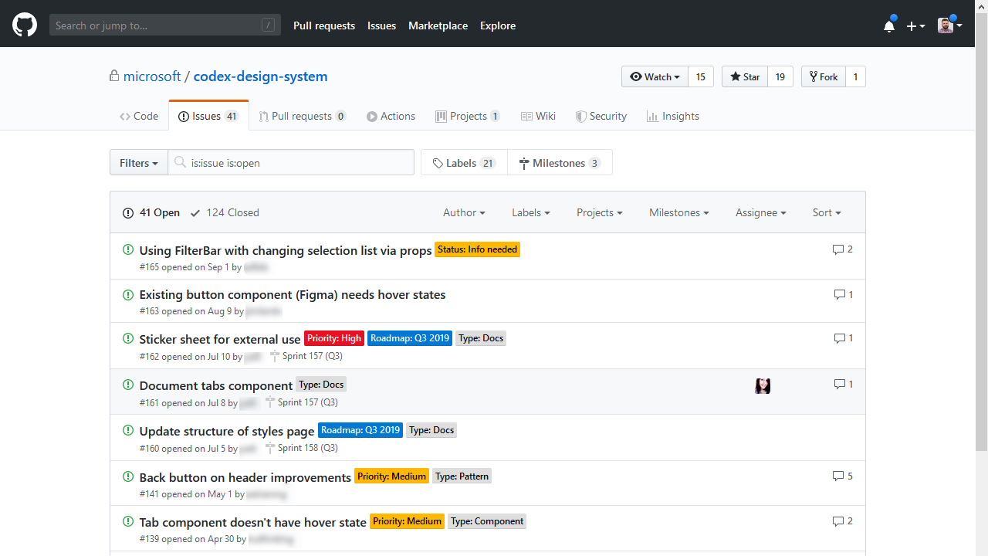Switch to the Insights tab
Image resolution: width=988 pixels, height=556 pixels.
(673, 116)
